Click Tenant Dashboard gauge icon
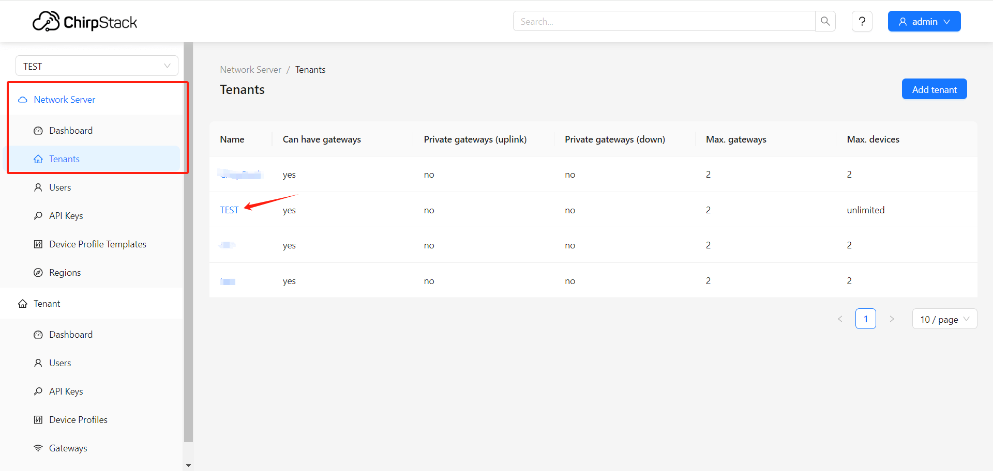The height and width of the screenshot is (471, 993). pos(38,335)
